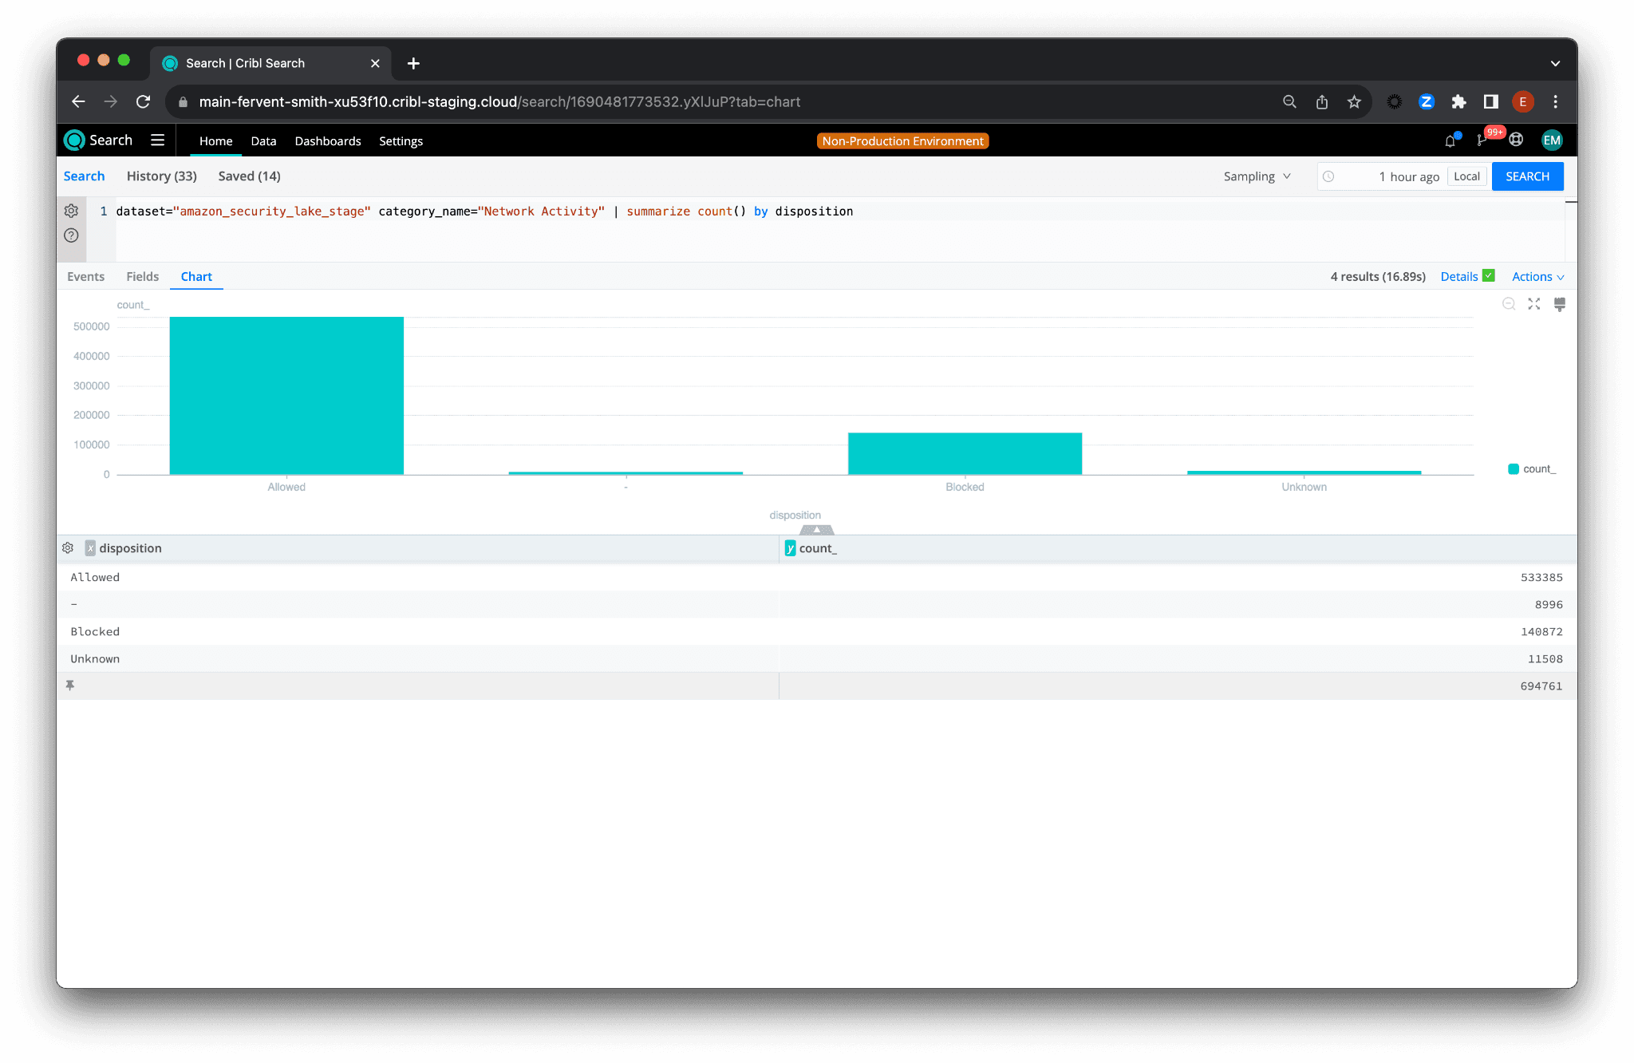Click the results table settings gear
Viewport: 1634px width, 1063px height.
click(x=68, y=548)
